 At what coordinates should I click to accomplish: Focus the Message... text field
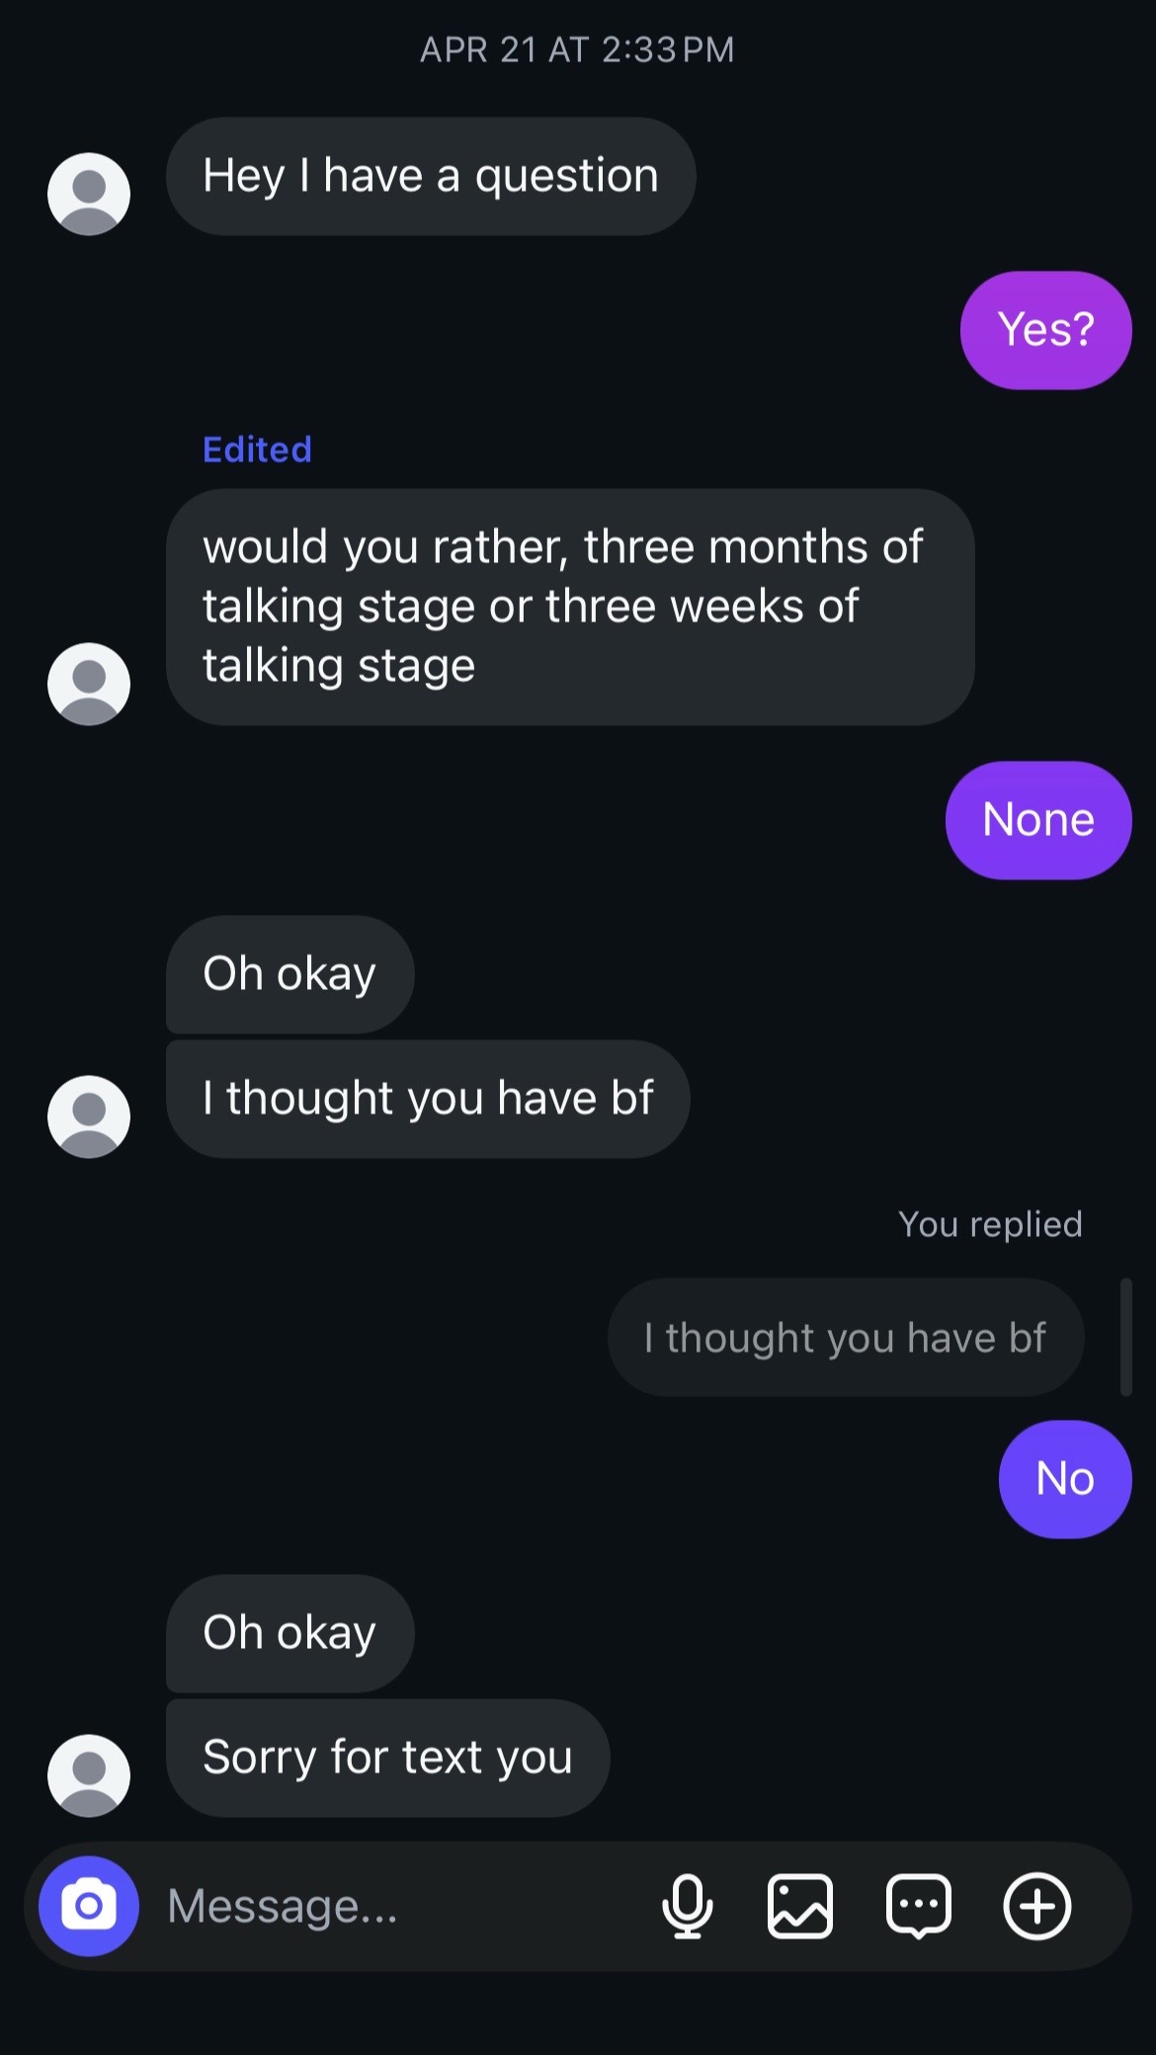click(x=395, y=1906)
